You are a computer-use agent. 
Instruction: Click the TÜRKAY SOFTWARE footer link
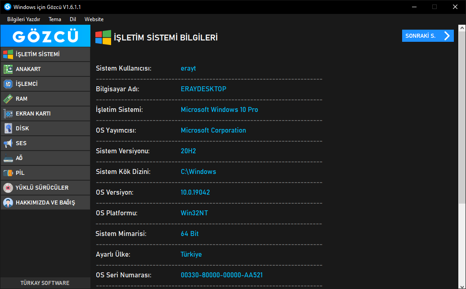(45, 283)
